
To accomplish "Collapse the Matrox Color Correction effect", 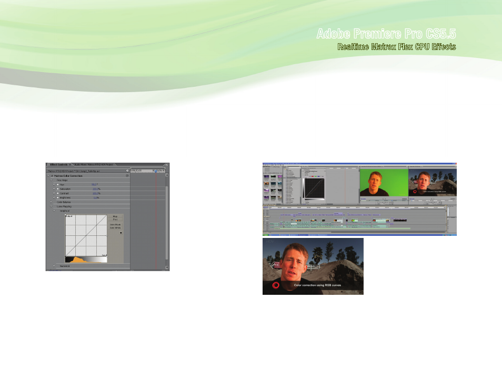I will coord(48,176).
